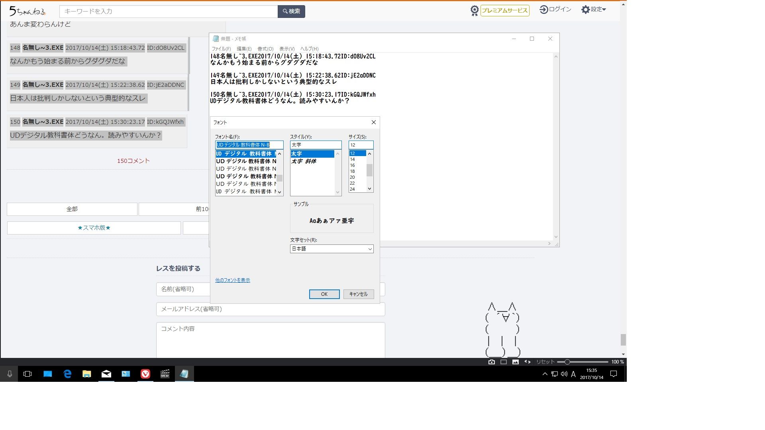The image size is (765, 430).
Task: Select 太字 斜体 in the style list
Action: coord(304,161)
